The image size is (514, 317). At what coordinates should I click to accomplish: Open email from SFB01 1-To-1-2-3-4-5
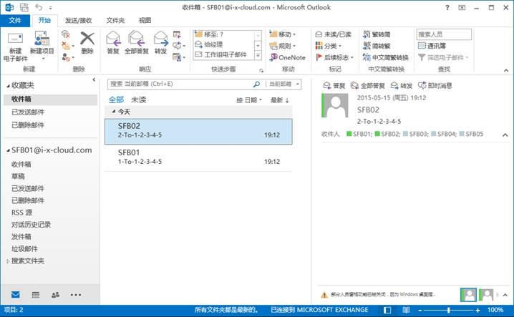[198, 157]
